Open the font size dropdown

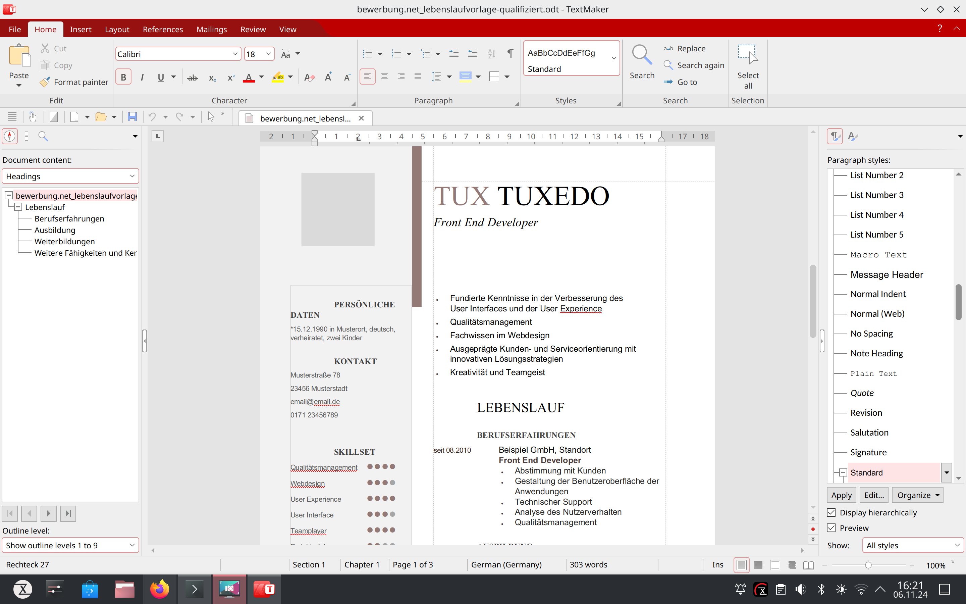(269, 54)
